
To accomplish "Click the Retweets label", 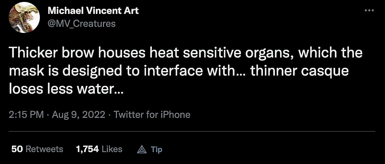I will (44, 149).
